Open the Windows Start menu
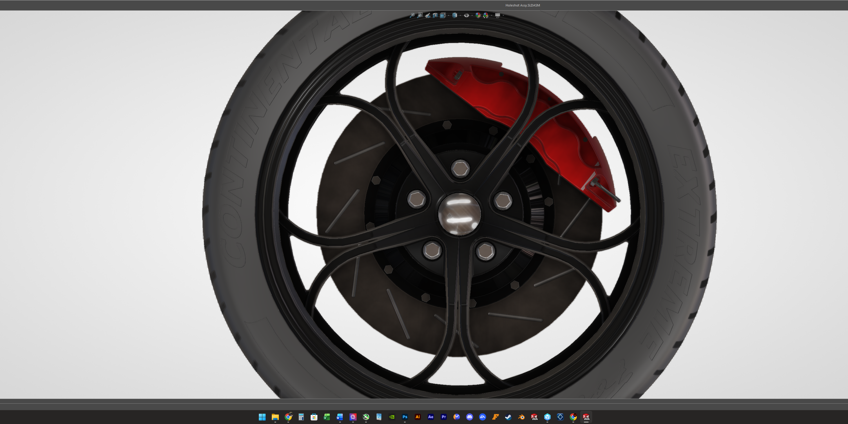 [262, 417]
